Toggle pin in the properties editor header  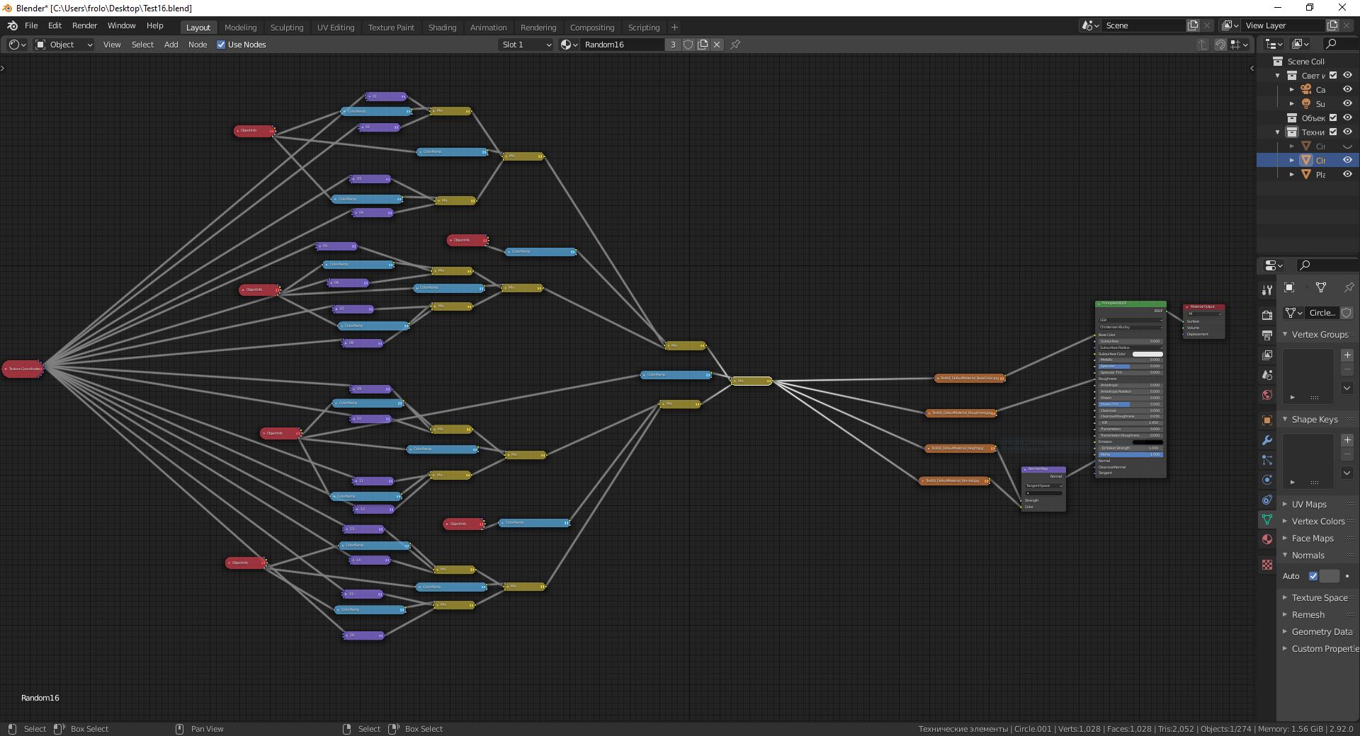click(1349, 287)
